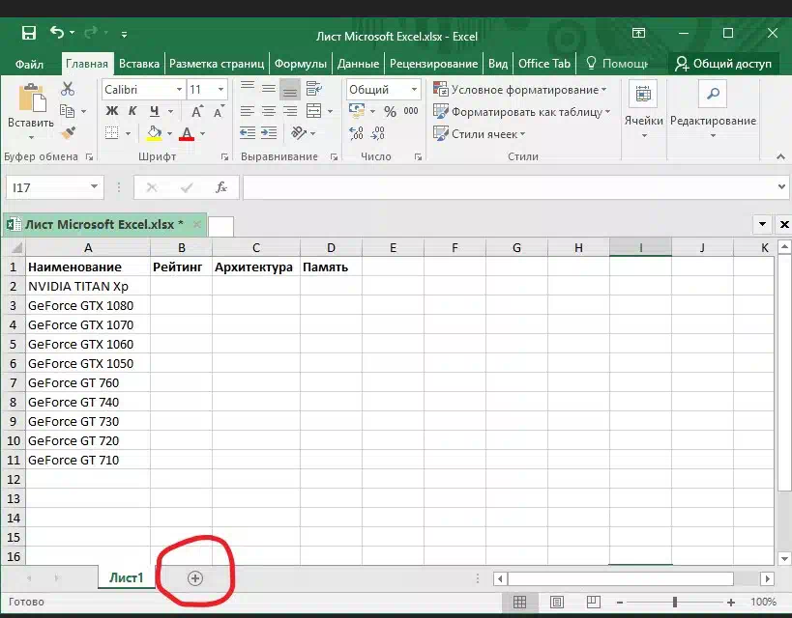Open the Формулы ribbon tab
The width and height of the screenshot is (792, 618).
300,64
